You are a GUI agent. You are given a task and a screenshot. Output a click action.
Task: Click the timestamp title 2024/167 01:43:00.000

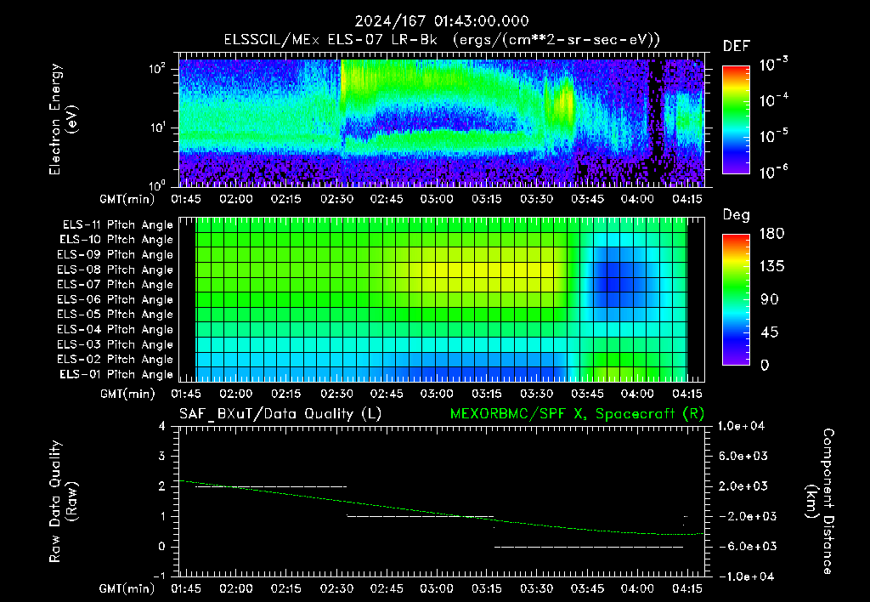(442, 21)
